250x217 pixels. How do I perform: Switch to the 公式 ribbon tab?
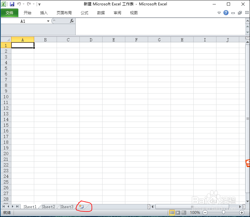pyautogui.click(x=84, y=13)
